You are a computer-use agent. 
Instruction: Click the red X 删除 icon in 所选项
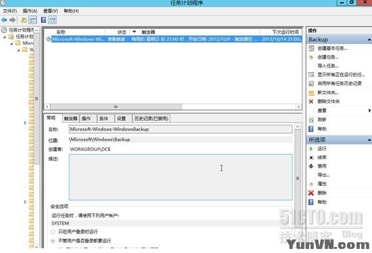[311, 193]
